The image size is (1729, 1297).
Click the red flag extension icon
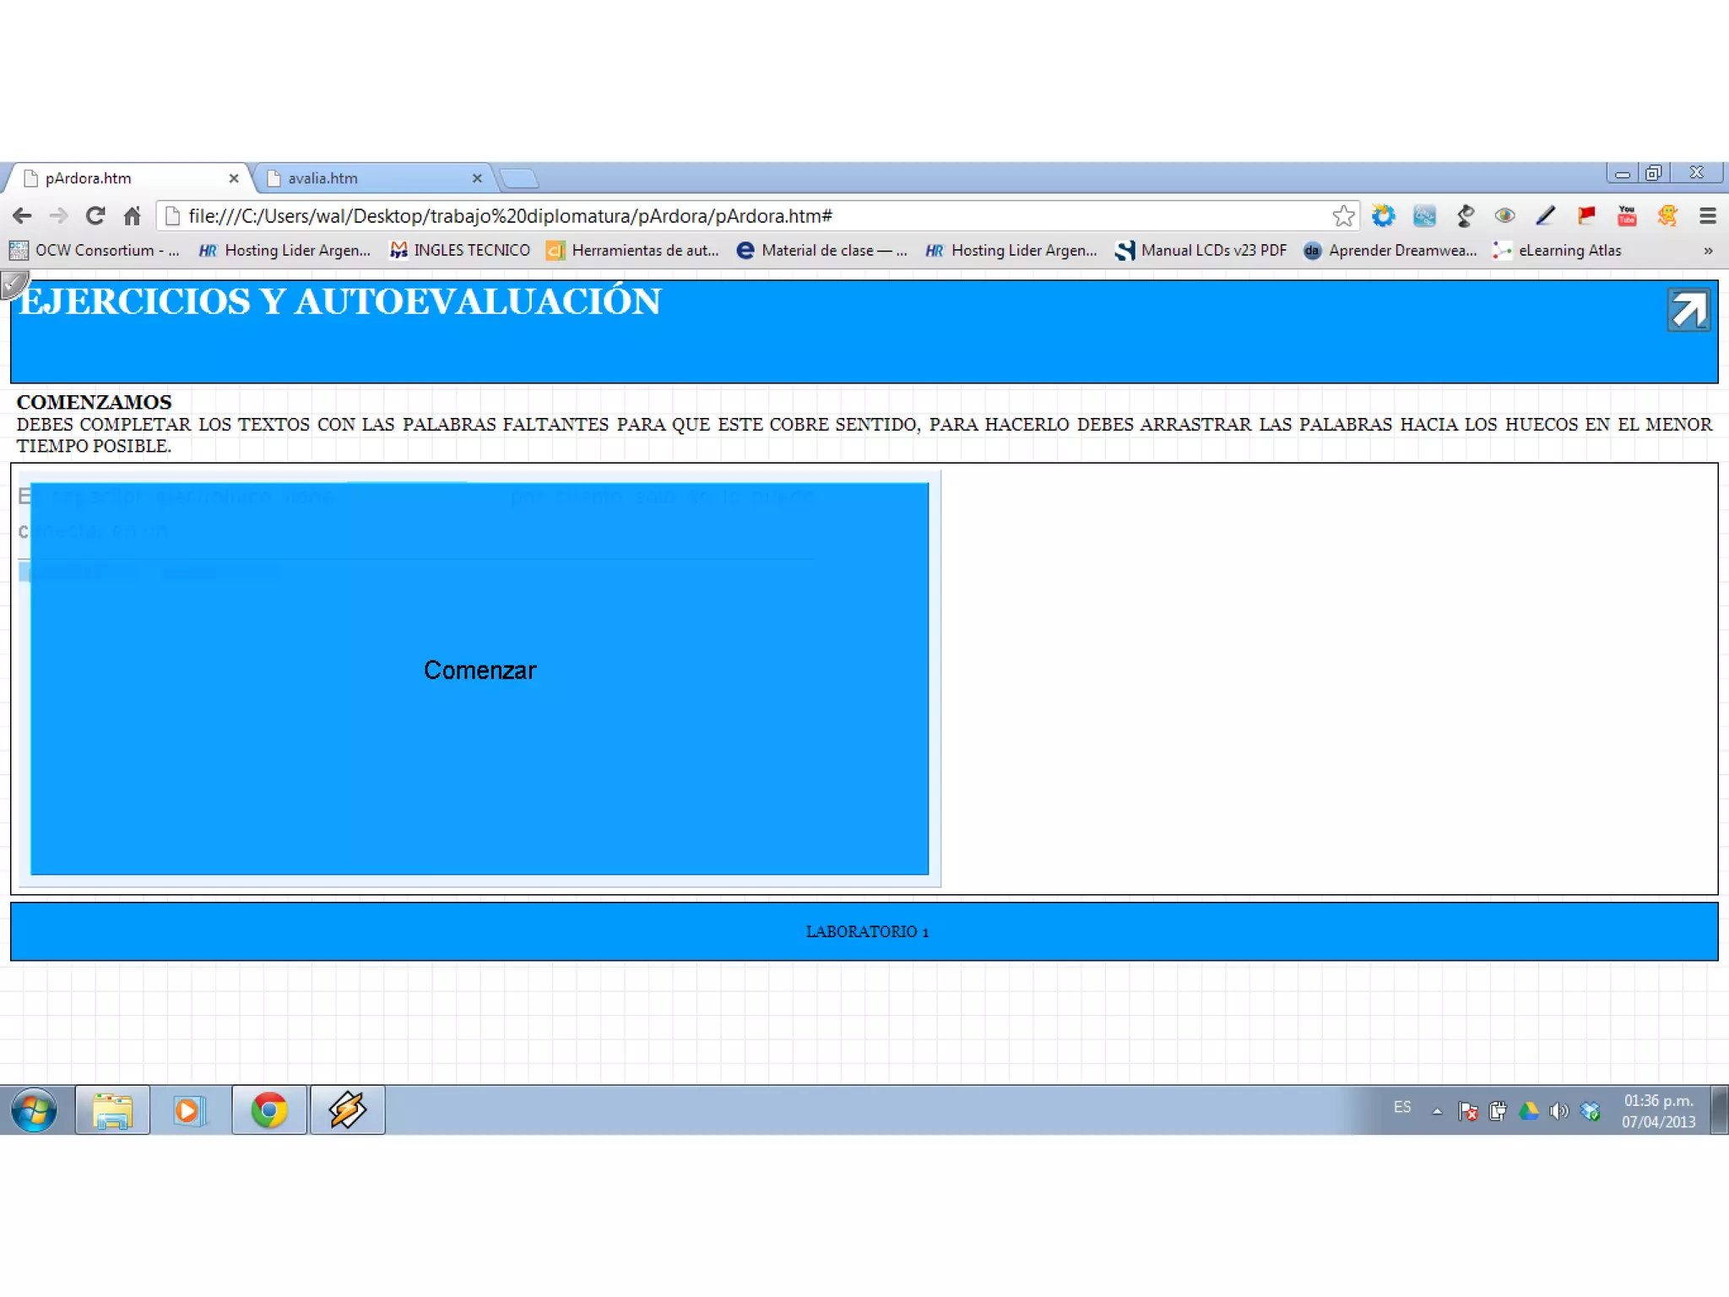pos(1585,216)
